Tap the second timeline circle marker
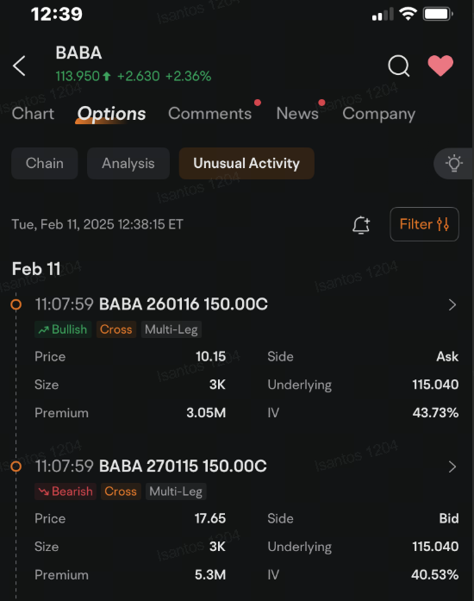Image resolution: width=474 pixels, height=601 pixels. [16, 466]
